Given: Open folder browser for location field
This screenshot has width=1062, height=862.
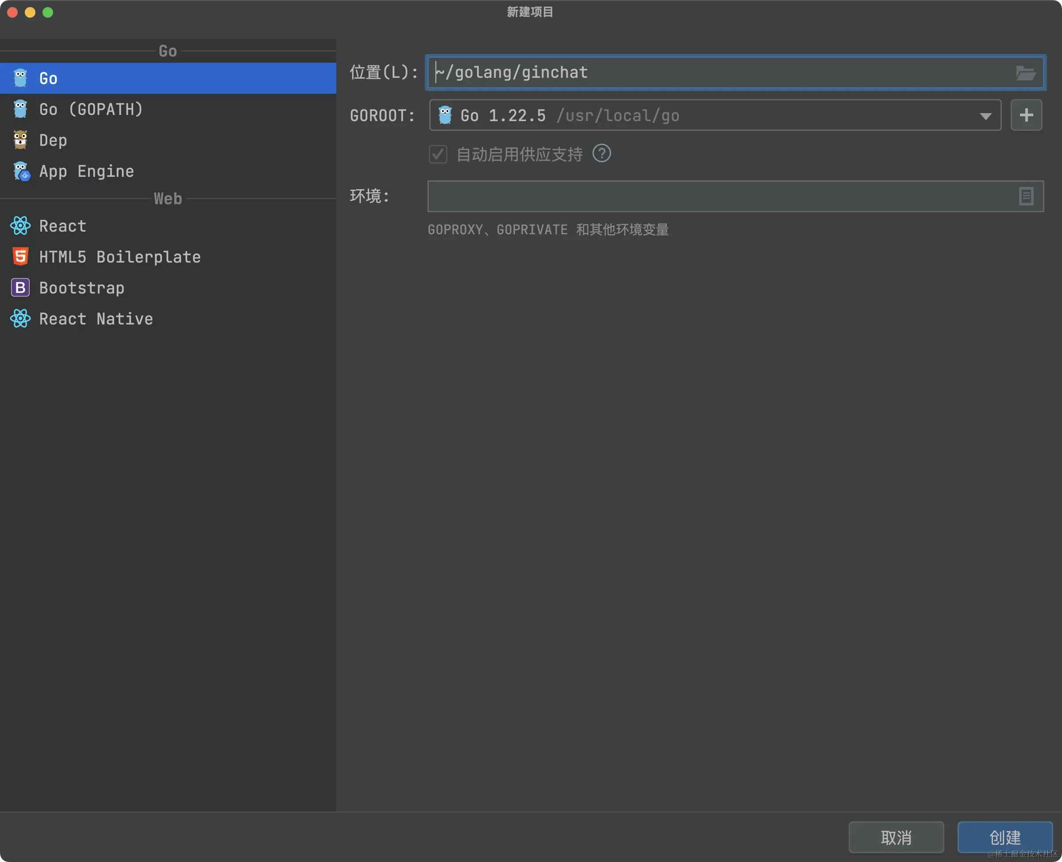Looking at the screenshot, I should (1025, 73).
